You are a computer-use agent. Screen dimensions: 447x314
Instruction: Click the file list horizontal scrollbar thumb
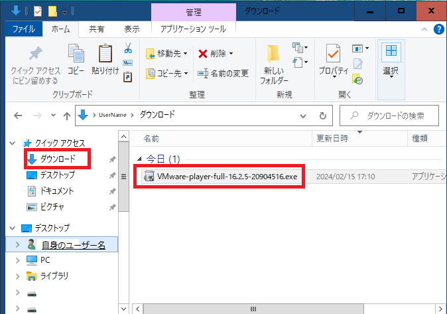[x=253, y=309]
